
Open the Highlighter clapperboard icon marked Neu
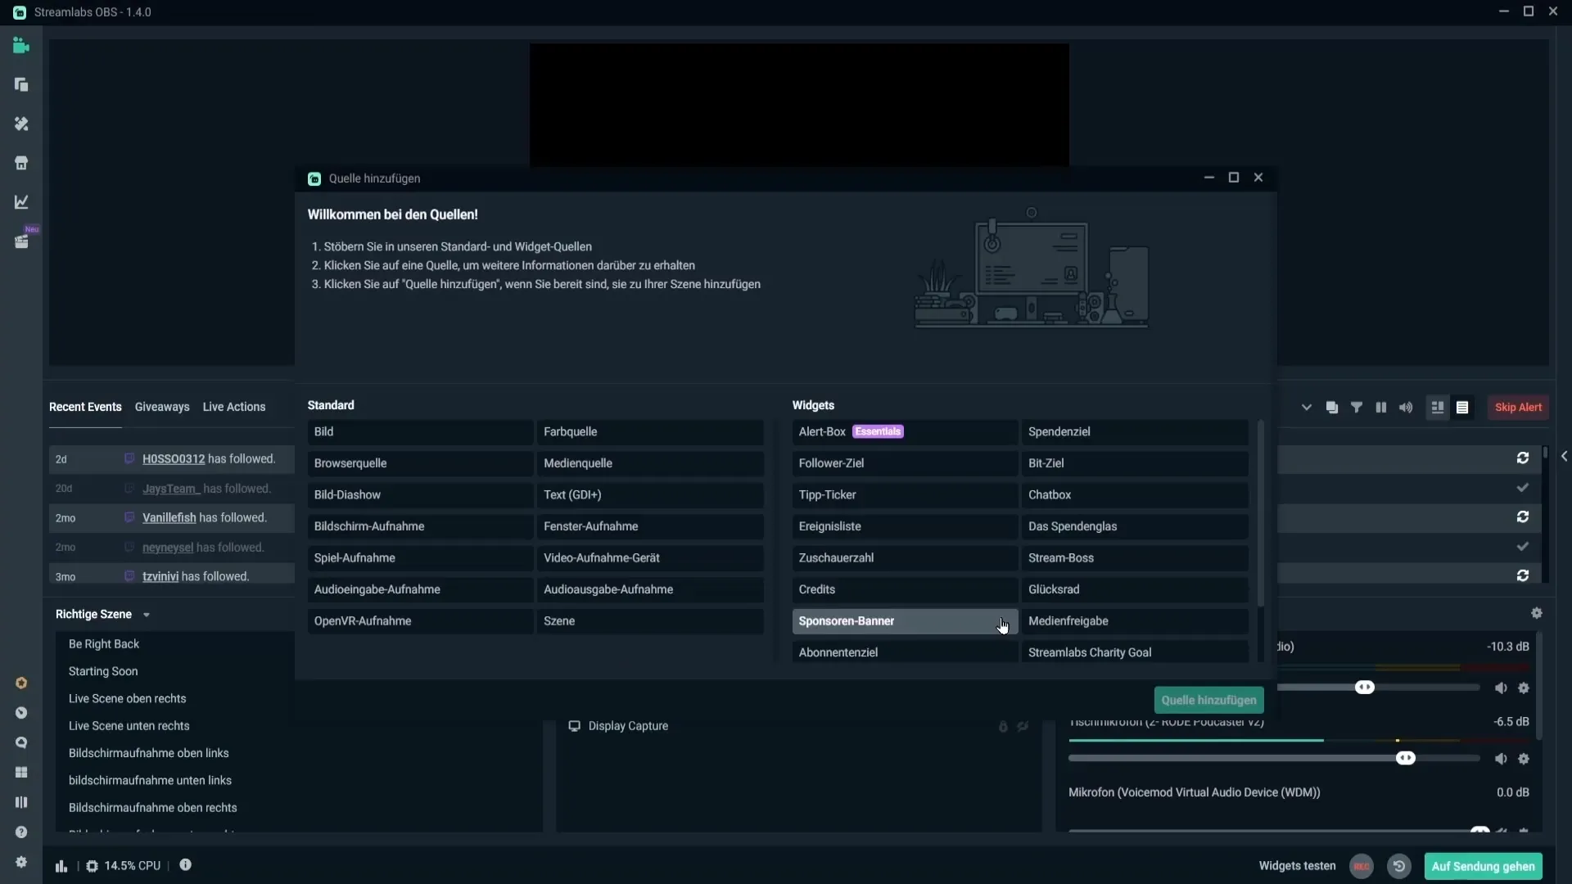[21, 241]
